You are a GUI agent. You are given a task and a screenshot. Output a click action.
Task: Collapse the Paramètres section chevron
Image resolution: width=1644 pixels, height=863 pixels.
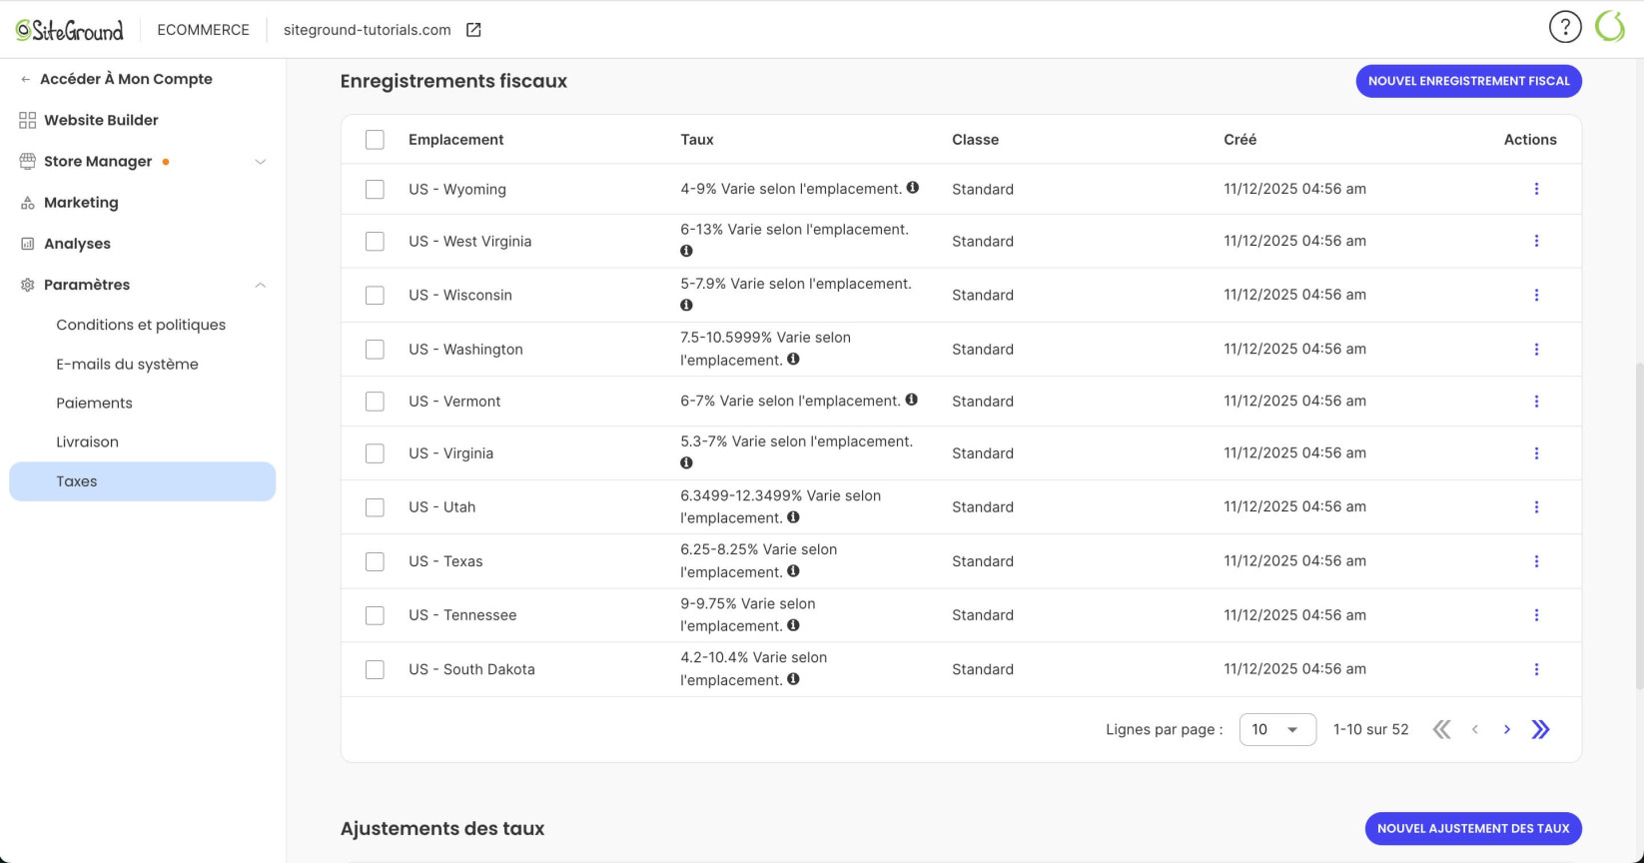point(260,285)
